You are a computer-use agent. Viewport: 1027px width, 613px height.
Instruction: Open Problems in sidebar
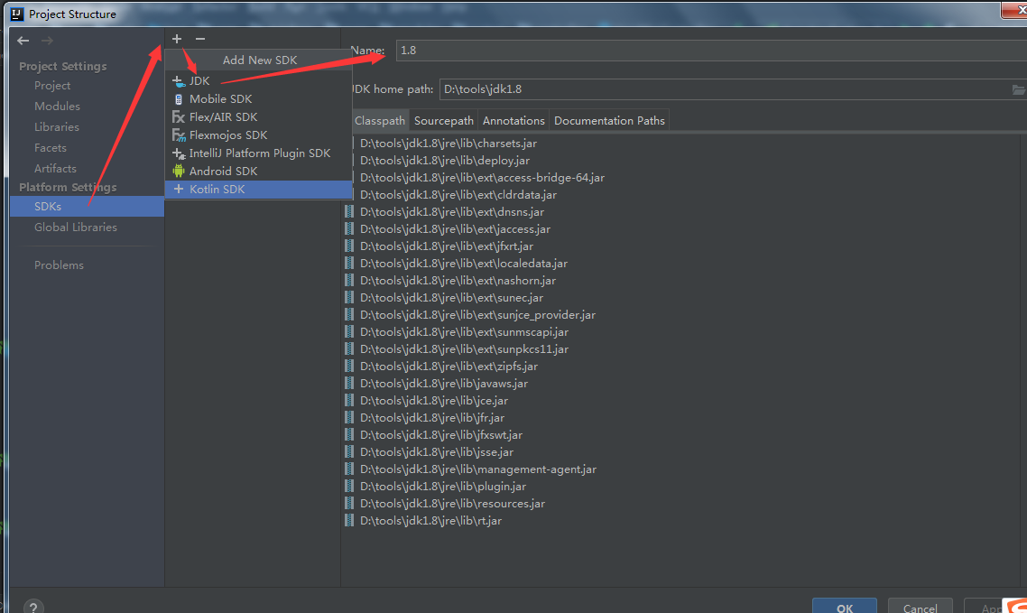click(x=59, y=265)
